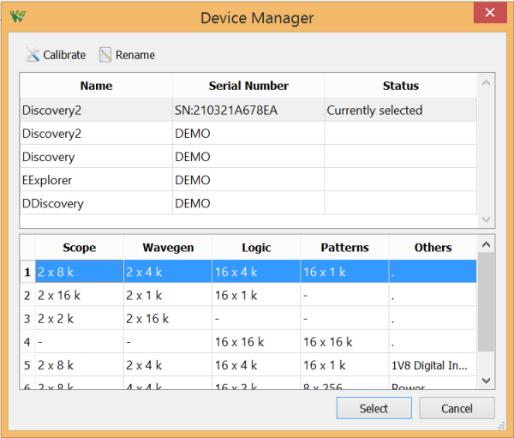Screen dimensions: 514x438
Task: Sort devices by Name column header
Action: click(x=96, y=86)
